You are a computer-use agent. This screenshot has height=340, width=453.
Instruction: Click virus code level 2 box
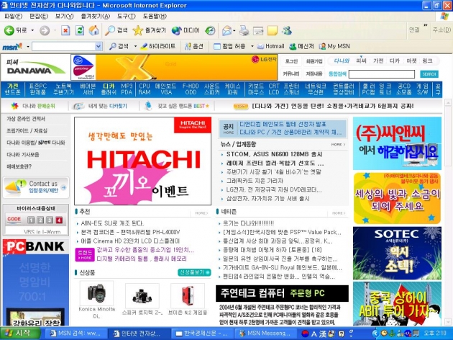pyautogui.click(x=40, y=220)
